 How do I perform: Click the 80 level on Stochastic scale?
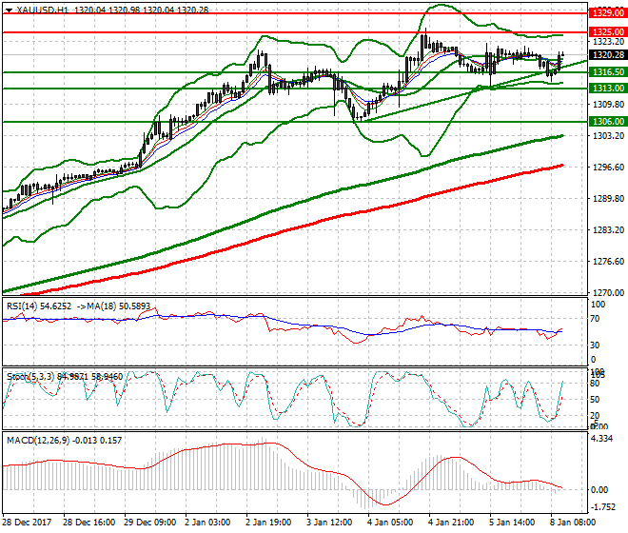(x=595, y=384)
